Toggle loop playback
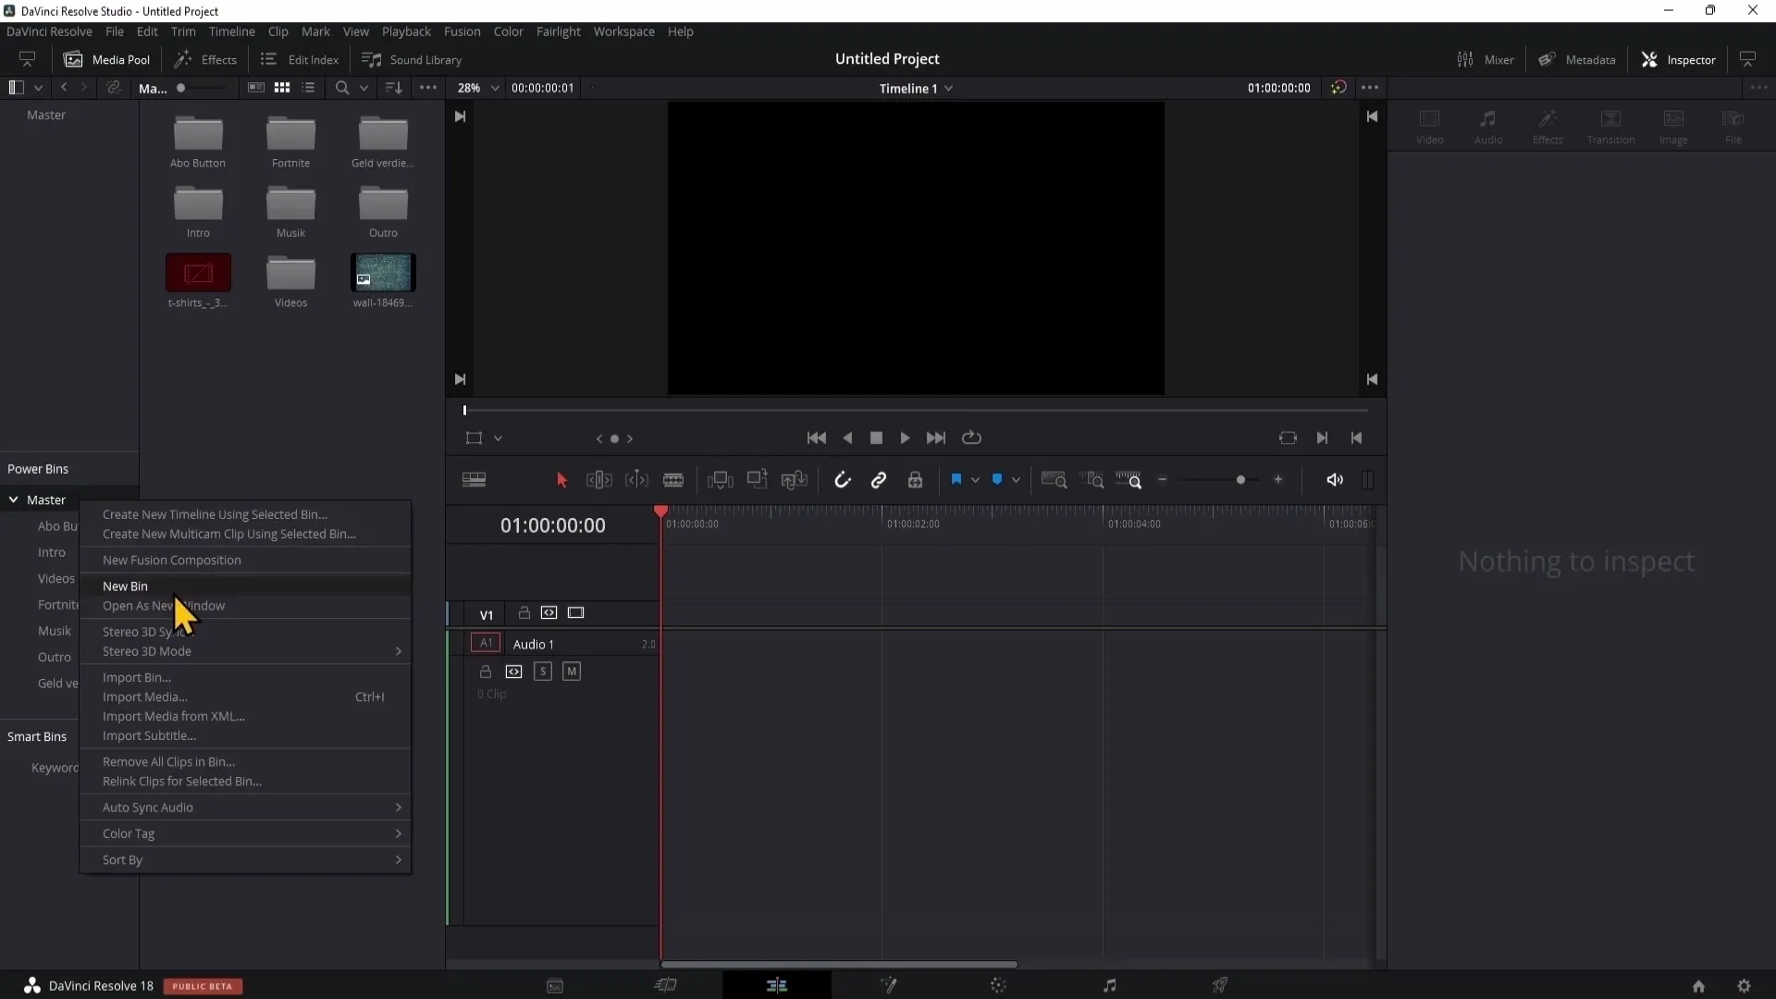The height and width of the screenshot is (999, 1776). click(971, 438)
